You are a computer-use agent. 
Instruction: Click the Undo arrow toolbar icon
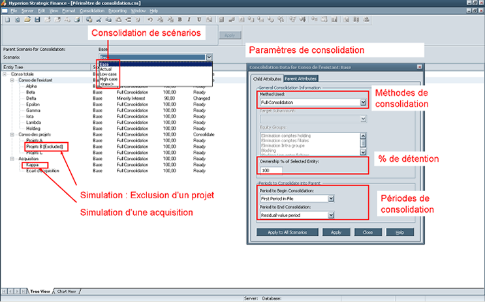[x=150, y=20]
